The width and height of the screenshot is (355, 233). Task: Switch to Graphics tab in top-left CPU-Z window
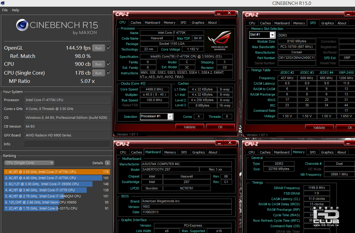(x=198, y=23)
